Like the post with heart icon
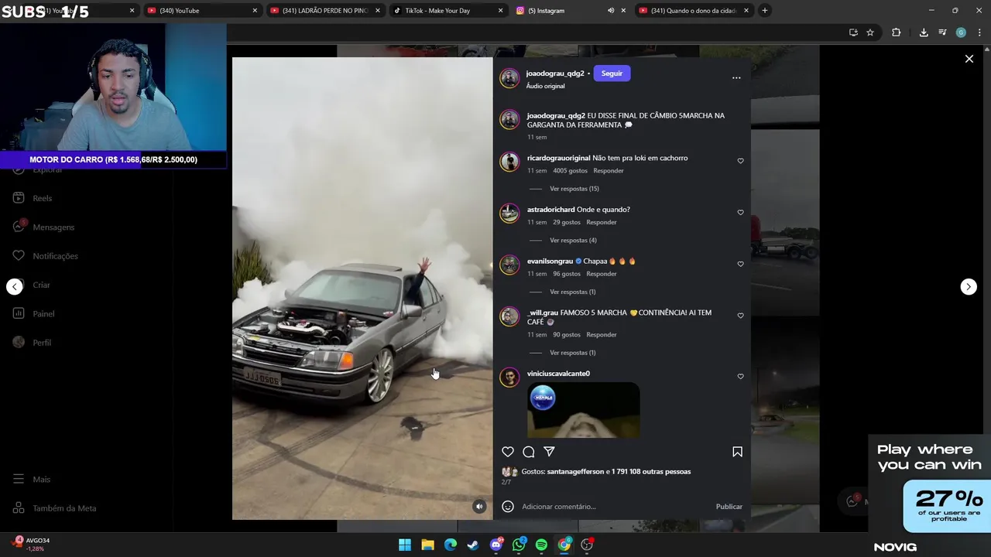This screenshot has width=991, height=557. 508,452
